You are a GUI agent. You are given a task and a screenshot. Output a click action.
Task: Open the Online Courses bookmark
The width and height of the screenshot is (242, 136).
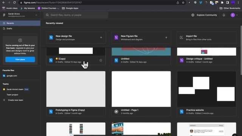[x=48, y=8]
